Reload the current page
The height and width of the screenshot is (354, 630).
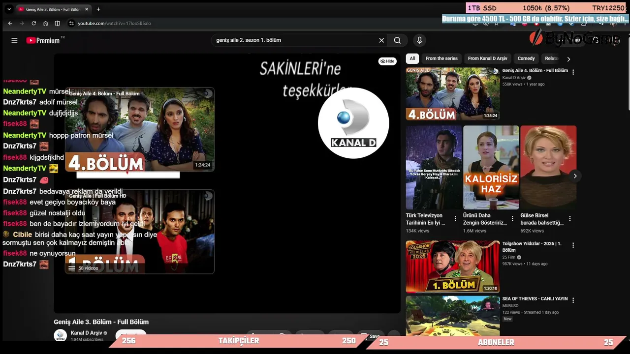[33, 23]
